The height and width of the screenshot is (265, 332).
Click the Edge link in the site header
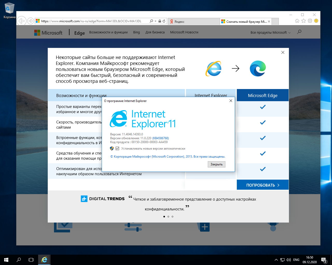79,33
